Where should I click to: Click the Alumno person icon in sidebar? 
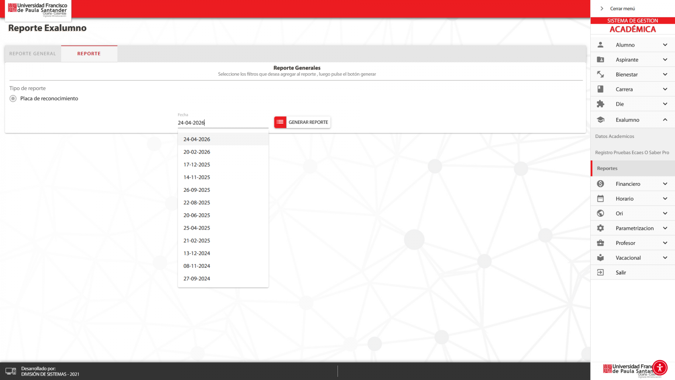pos(600,45)
